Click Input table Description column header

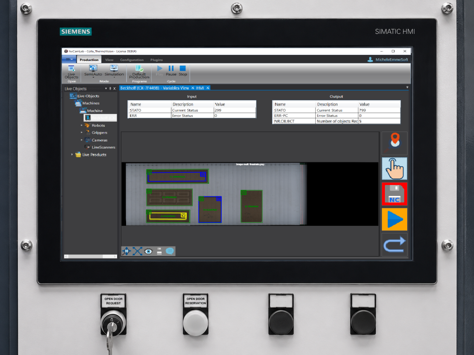point(192,105)
